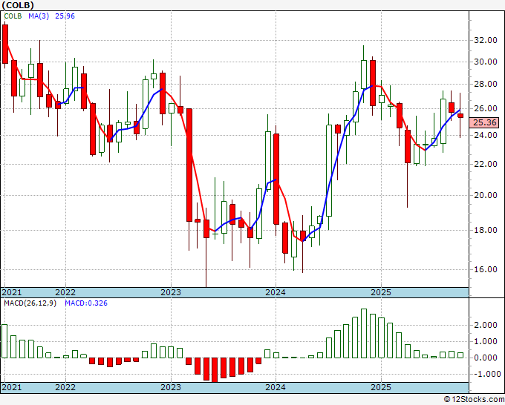Click the tall red candle at 2024 start
Viewport: 505px width, 405px height.
276,179
